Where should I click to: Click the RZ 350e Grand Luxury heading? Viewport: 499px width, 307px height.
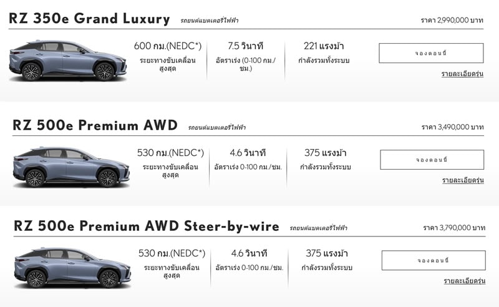tap(89, 19)
